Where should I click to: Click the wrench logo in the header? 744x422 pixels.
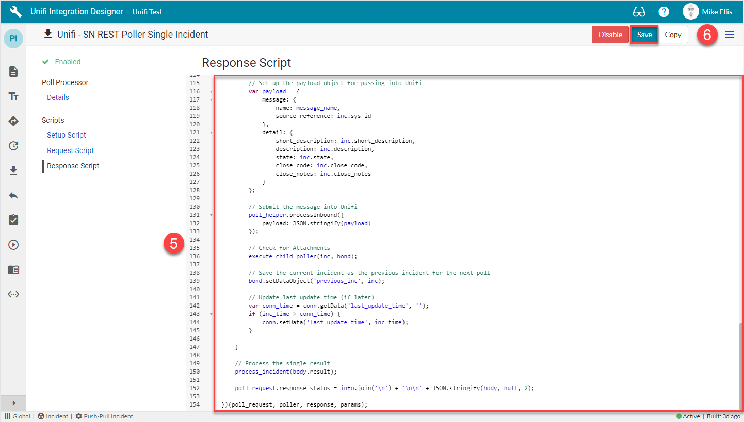(x=15, y=11)
